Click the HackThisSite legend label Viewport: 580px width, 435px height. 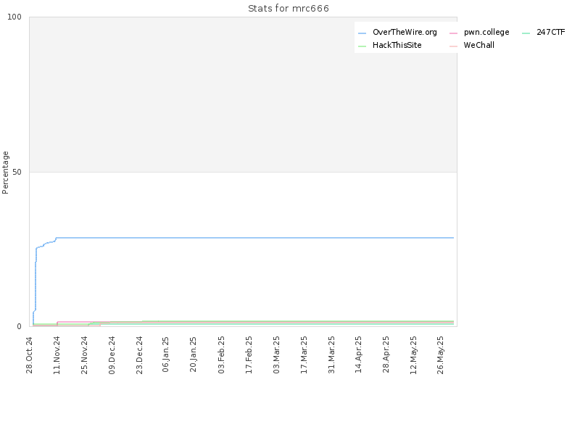coord(397,45)
